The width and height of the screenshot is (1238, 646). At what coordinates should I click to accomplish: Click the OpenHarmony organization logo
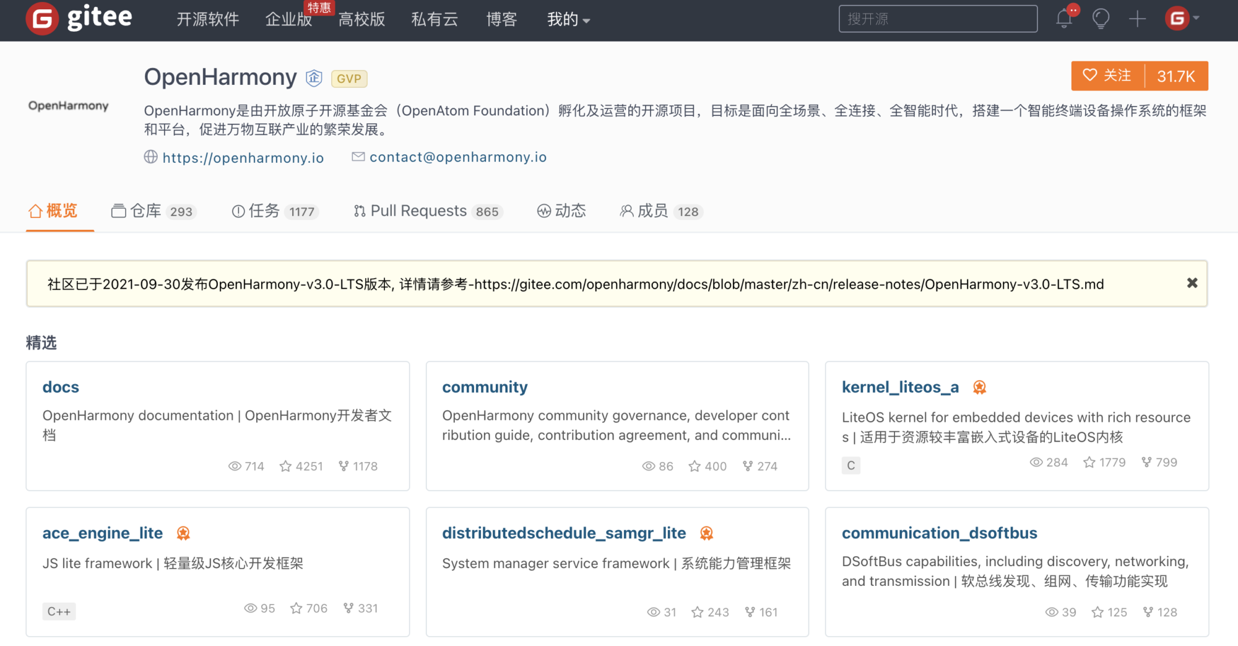click(68, 106)
